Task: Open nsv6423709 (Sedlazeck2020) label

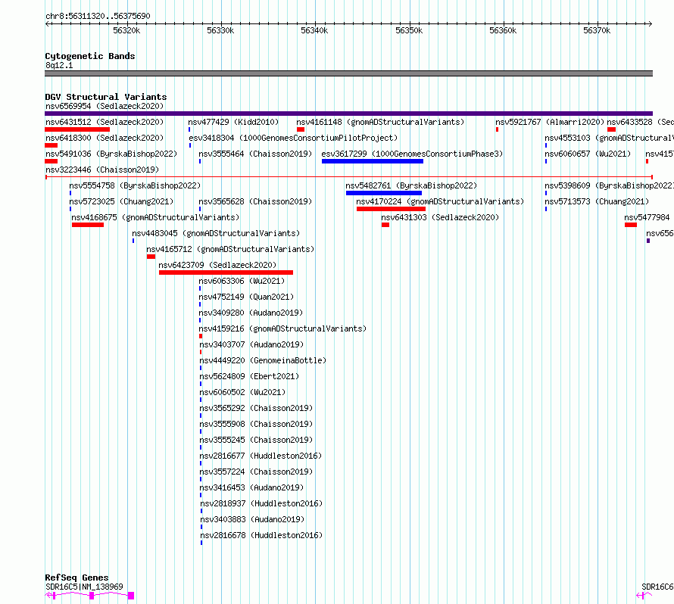Action: (x=217, y=265)
